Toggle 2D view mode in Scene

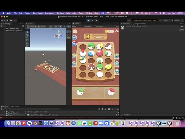click(56, 26)
